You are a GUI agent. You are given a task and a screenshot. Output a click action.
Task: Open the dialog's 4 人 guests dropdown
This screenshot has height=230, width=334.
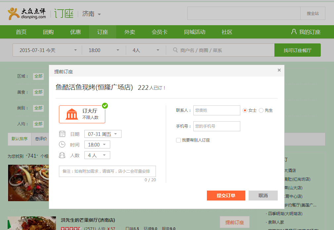97,155
